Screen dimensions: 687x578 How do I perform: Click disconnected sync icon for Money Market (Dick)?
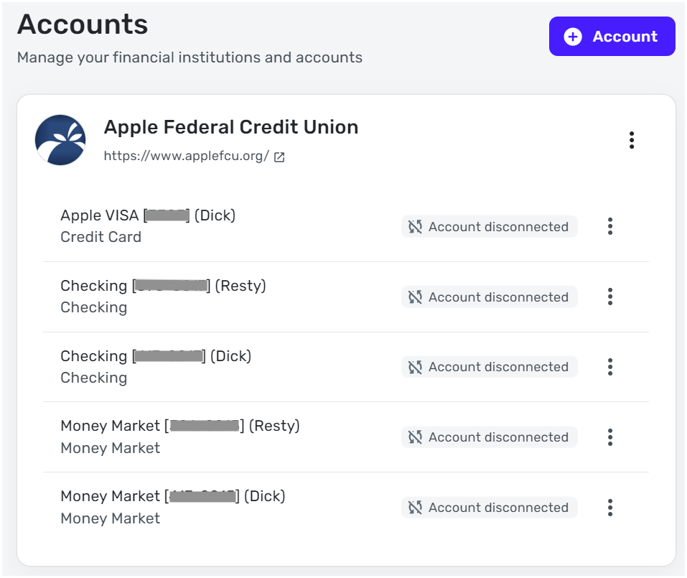pos(415,508)
